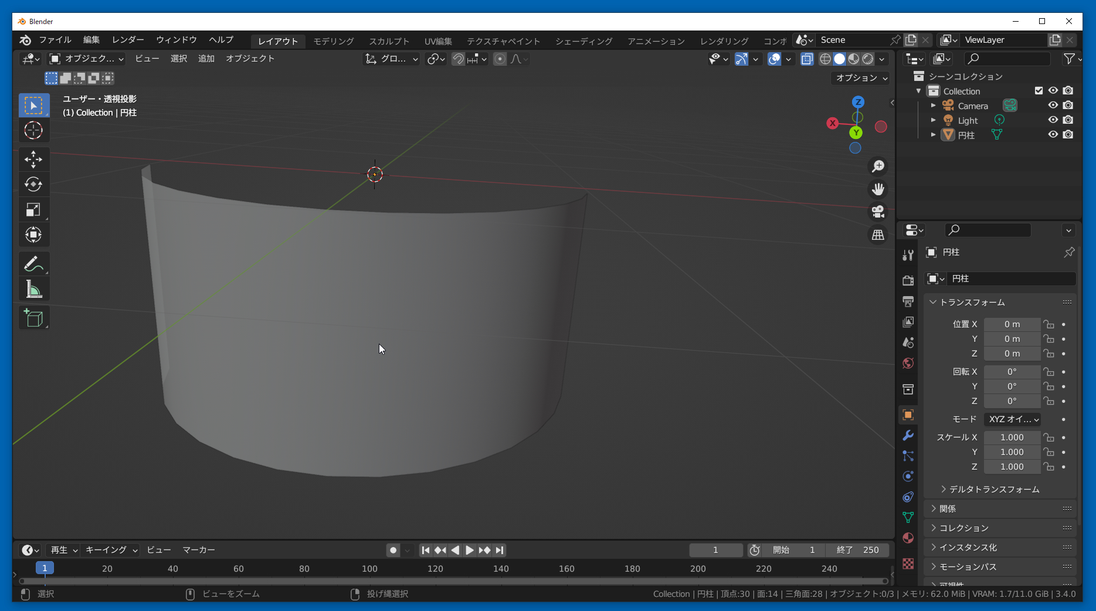Click the 位置 X value field
This screenshot has height=611, width=1096.
tap(1012, 324)
